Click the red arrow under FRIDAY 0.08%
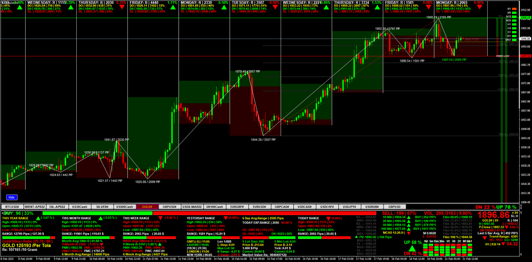 (x=428, y=7)
